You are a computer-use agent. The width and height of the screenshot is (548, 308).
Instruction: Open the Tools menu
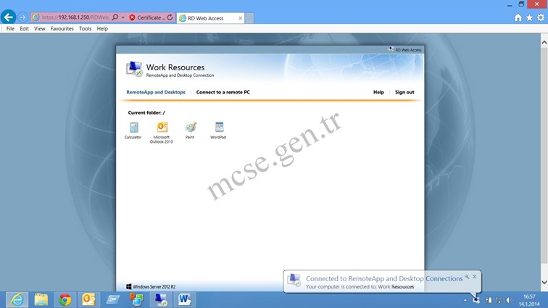click(x=85, y=29)
